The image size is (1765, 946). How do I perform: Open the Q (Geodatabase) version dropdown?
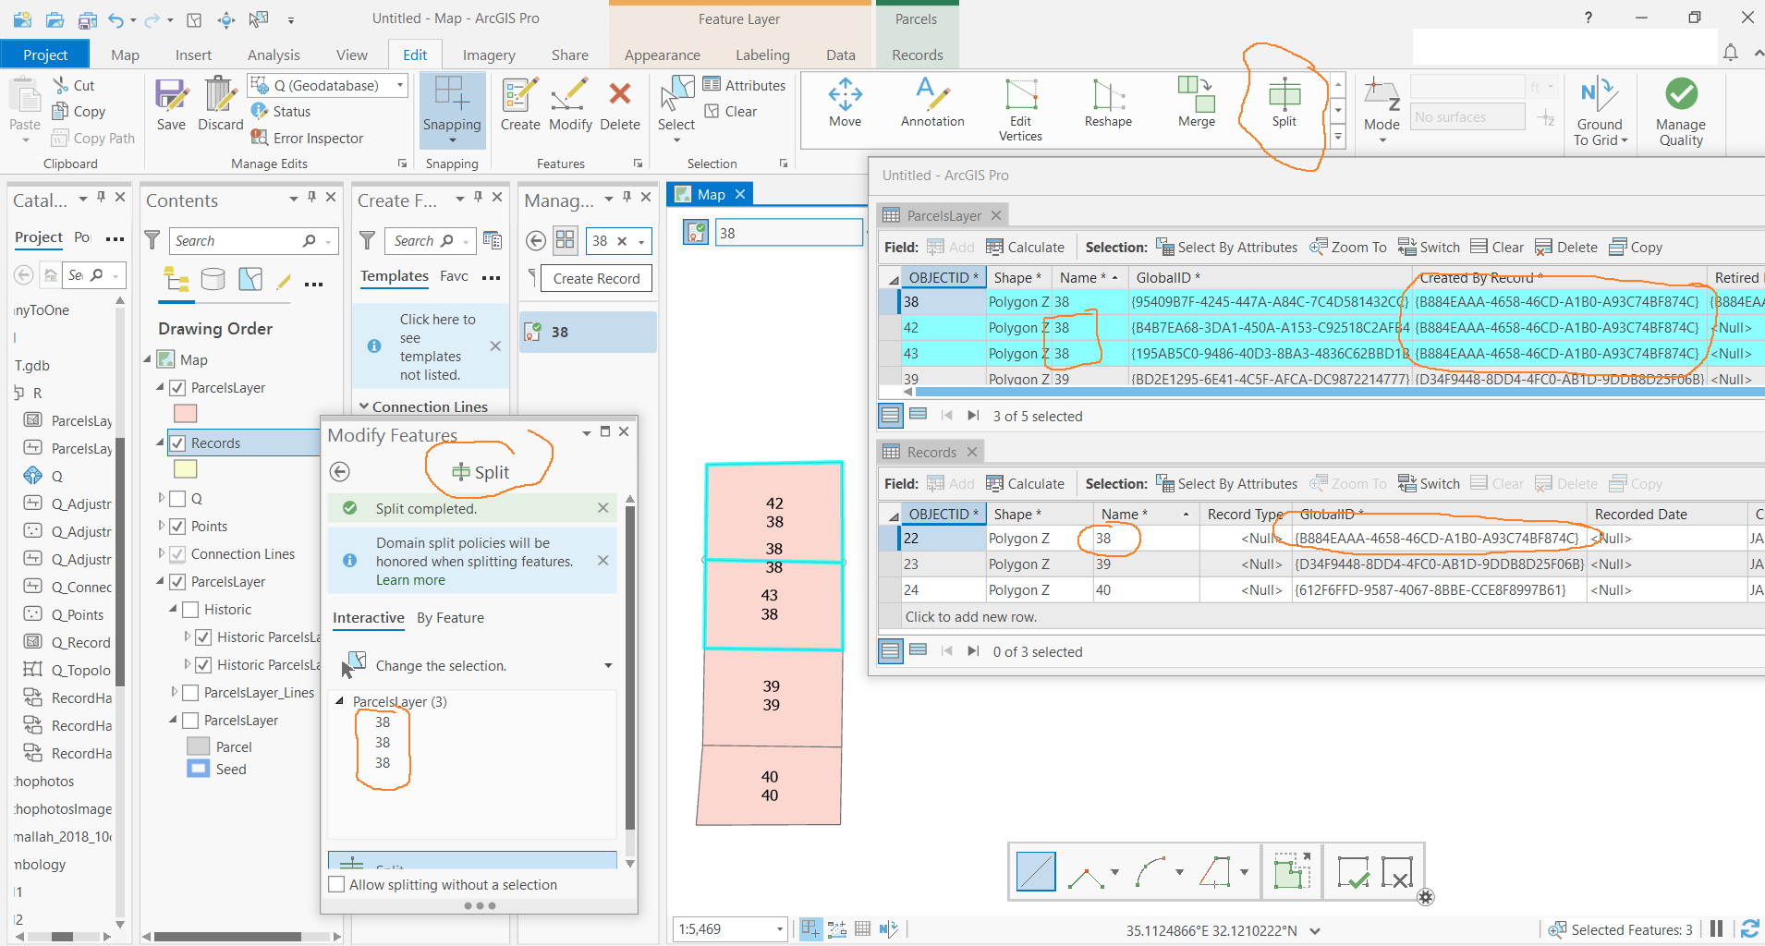pos(400,85)
